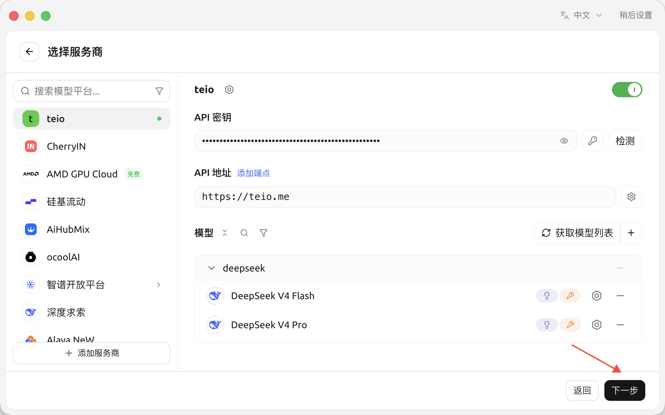
Task: Click the DeepSeek V4 Flash whale logo
Action: click(x=215, y=296)
